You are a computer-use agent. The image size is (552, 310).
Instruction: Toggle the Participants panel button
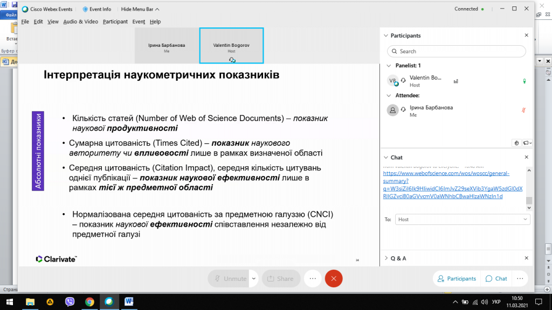click(457, 278)
